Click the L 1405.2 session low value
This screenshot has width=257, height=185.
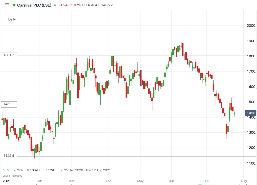(106, 5)
